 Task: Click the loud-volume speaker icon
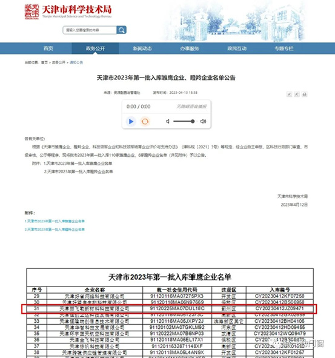pyautogui.click(x=203, y=121)
